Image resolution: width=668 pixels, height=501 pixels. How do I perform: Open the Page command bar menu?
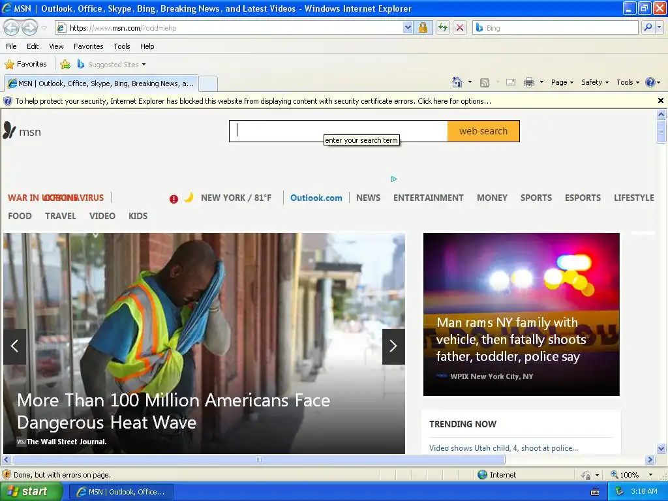click(x=562, y=82)
